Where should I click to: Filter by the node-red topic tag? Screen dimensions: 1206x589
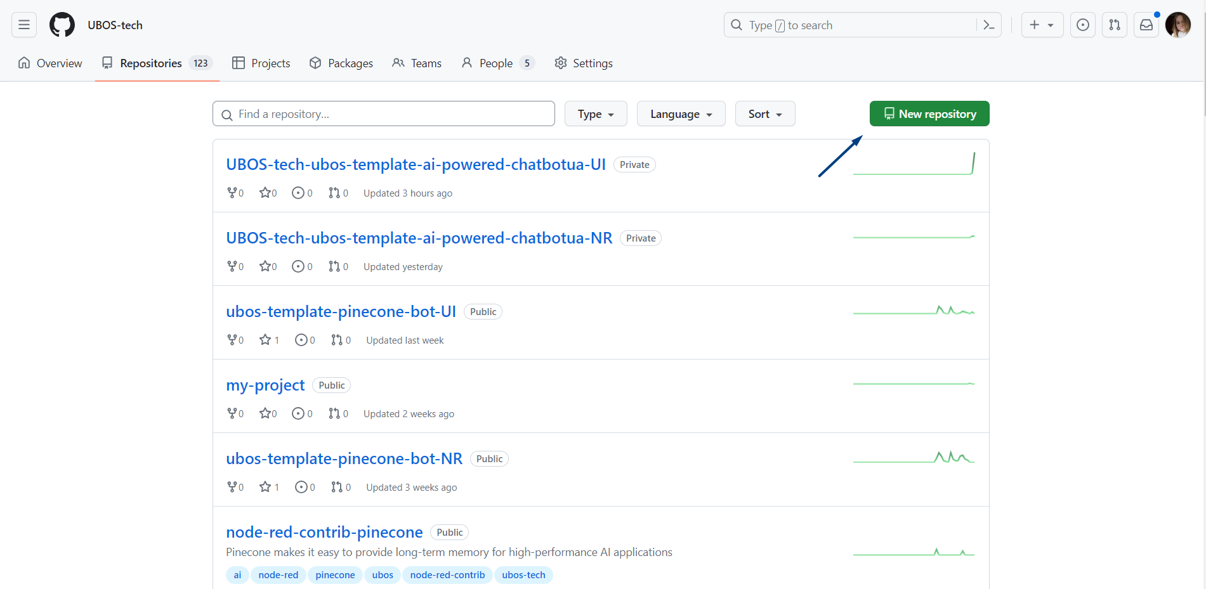click(279, 575)
